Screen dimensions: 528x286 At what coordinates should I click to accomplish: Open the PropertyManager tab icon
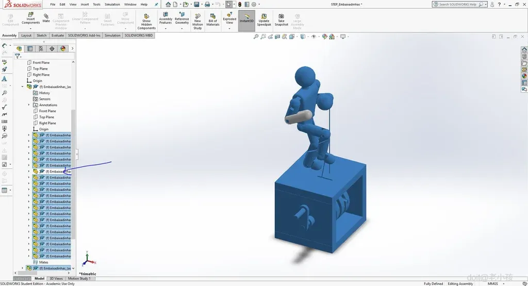click(30, 48)
